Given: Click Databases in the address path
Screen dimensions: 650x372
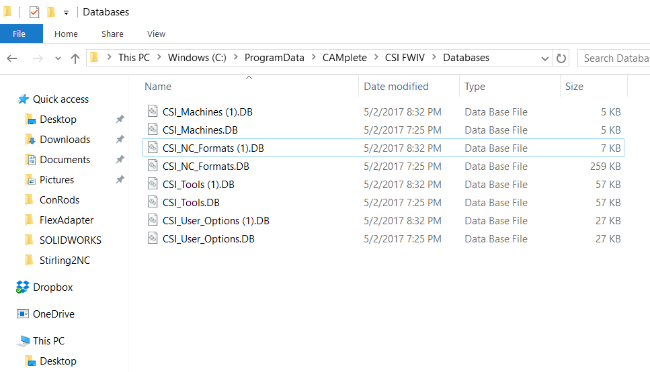Looking at the screenshot, I should (x=466, y=58).
